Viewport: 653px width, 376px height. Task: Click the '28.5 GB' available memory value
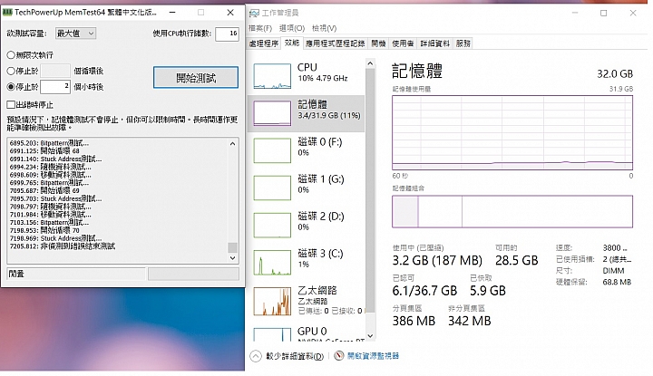(516, 260)
